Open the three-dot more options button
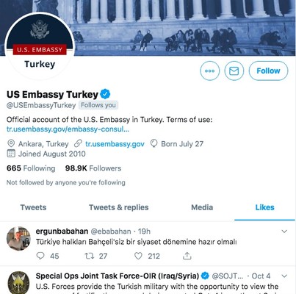 click(x=210, y=71)
